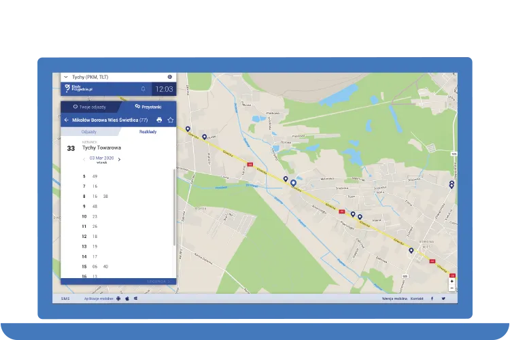Click the globe language icon

click(169, 77)
